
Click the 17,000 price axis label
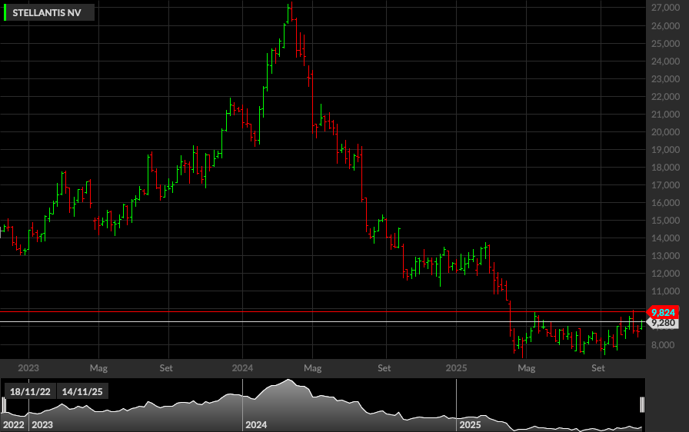pyautogui.click(x=665, y=185)
